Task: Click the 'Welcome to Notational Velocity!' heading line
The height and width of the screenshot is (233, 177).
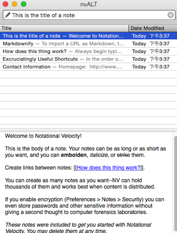Action: coord(43,136)
